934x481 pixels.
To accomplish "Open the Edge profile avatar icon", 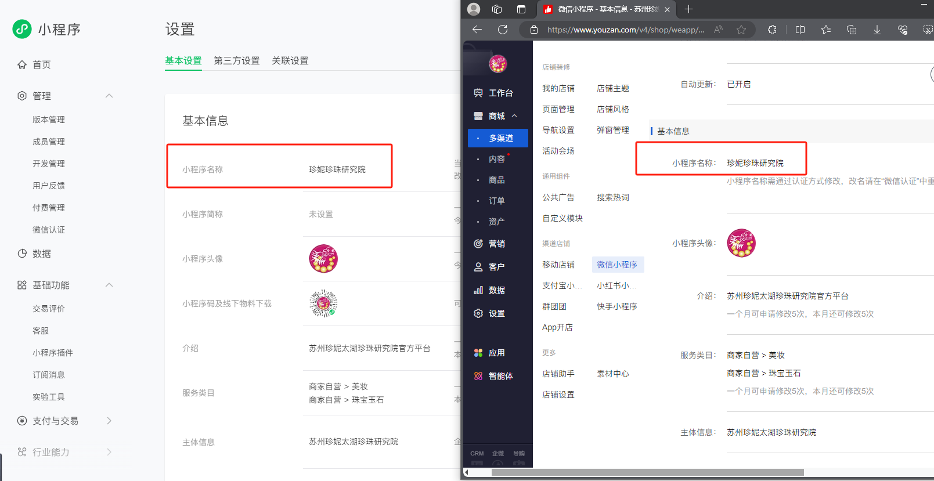I will (x=474, y=9).
